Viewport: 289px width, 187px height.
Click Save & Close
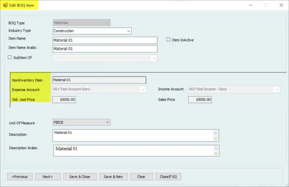coord(80,177)
